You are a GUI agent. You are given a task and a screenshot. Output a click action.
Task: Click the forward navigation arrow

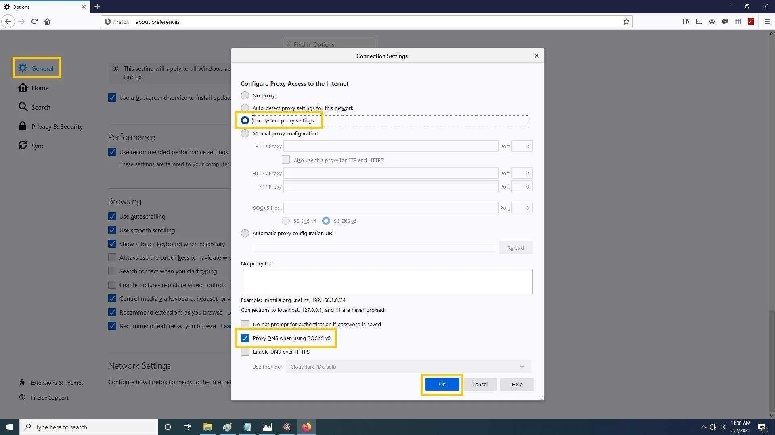click(x=21, y=21)
